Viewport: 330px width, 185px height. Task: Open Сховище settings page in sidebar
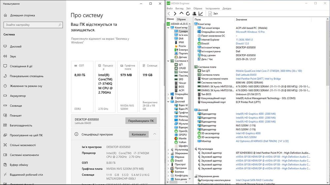(x=33, y=105)
